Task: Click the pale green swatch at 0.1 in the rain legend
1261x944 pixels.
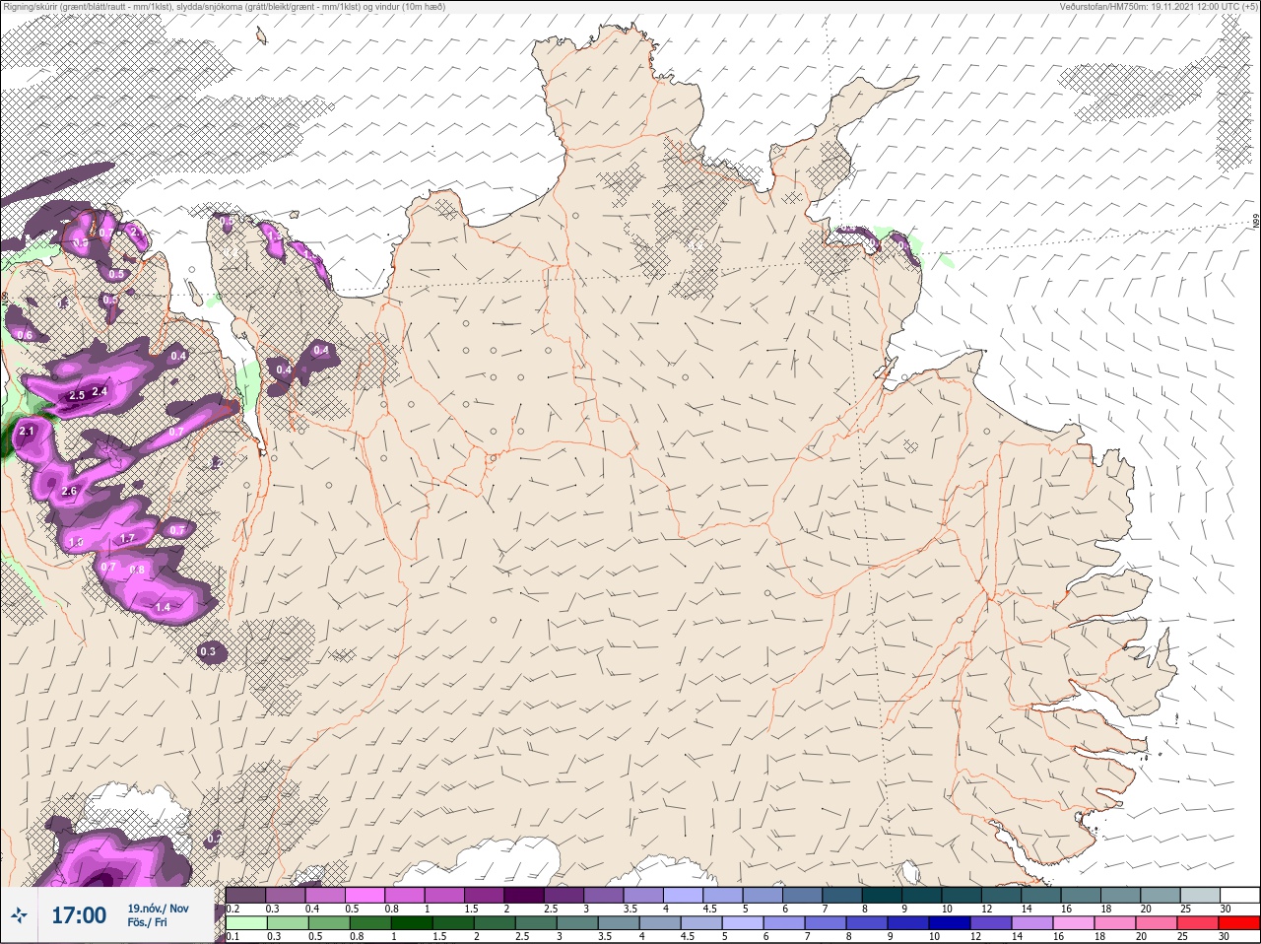Action: coord(245,923)
